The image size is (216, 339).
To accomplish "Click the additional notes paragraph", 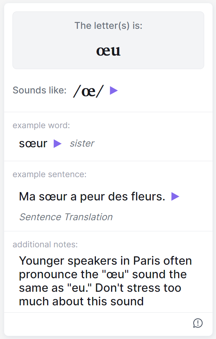I will click(x=106, y=281).
